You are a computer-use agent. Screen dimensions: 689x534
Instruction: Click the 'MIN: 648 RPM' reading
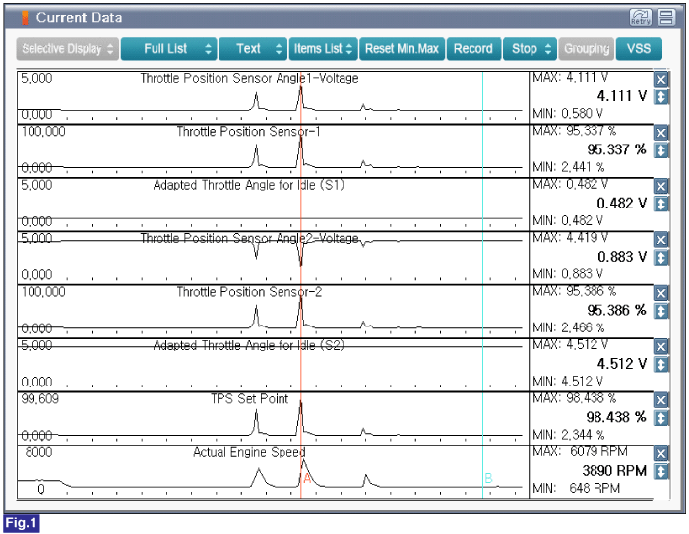(577, 489)
